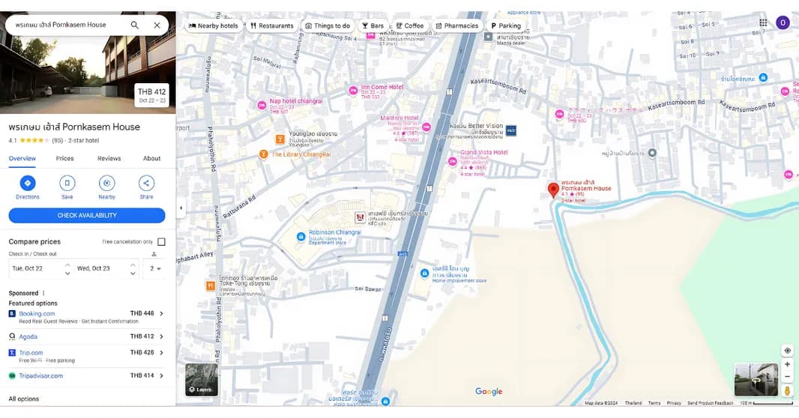Open the Mantrini Hotel marker
Viewport: 799px width, 418px height.
[x=426, y=127]
